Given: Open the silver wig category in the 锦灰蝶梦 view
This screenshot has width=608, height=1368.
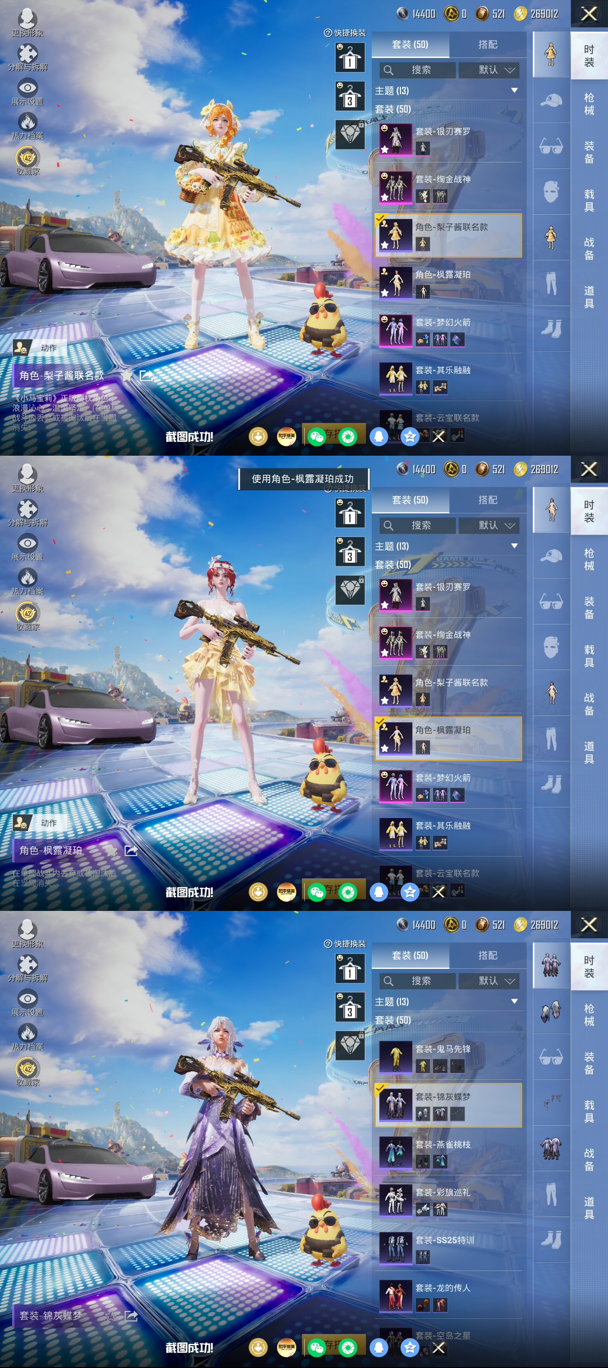Looking at the screenshot, I should point(551,1011).
